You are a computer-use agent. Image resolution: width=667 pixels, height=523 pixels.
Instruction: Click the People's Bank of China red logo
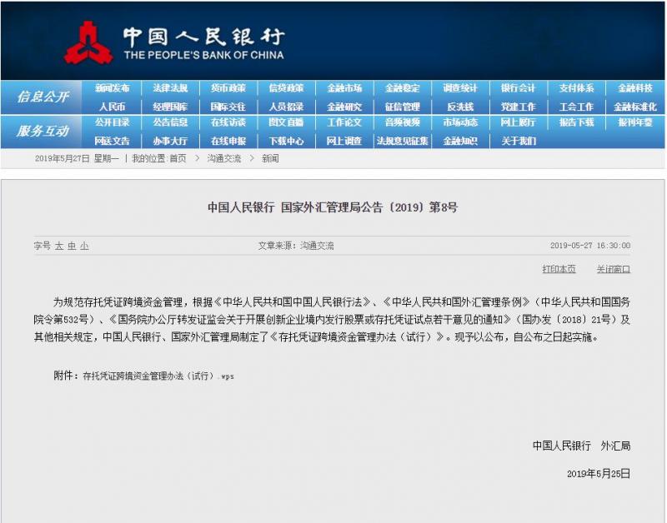89,43
